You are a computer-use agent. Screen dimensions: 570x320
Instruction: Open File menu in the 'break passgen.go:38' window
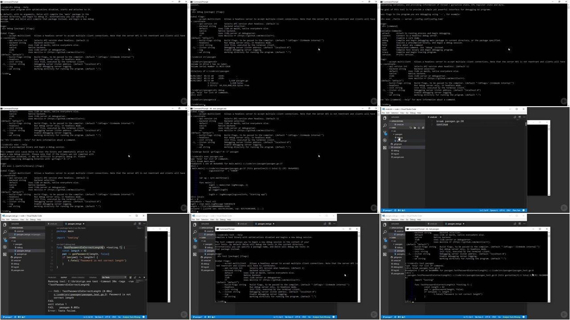click(383, 113)
